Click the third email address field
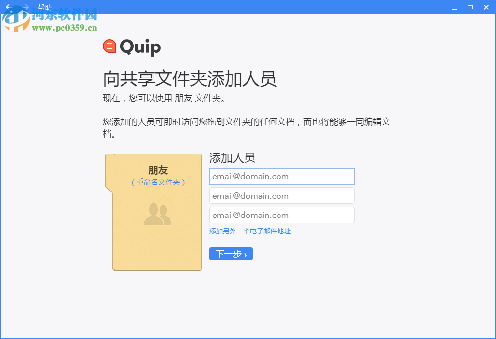This screenshot has width=496, height=339. click(x=281, y=215)
